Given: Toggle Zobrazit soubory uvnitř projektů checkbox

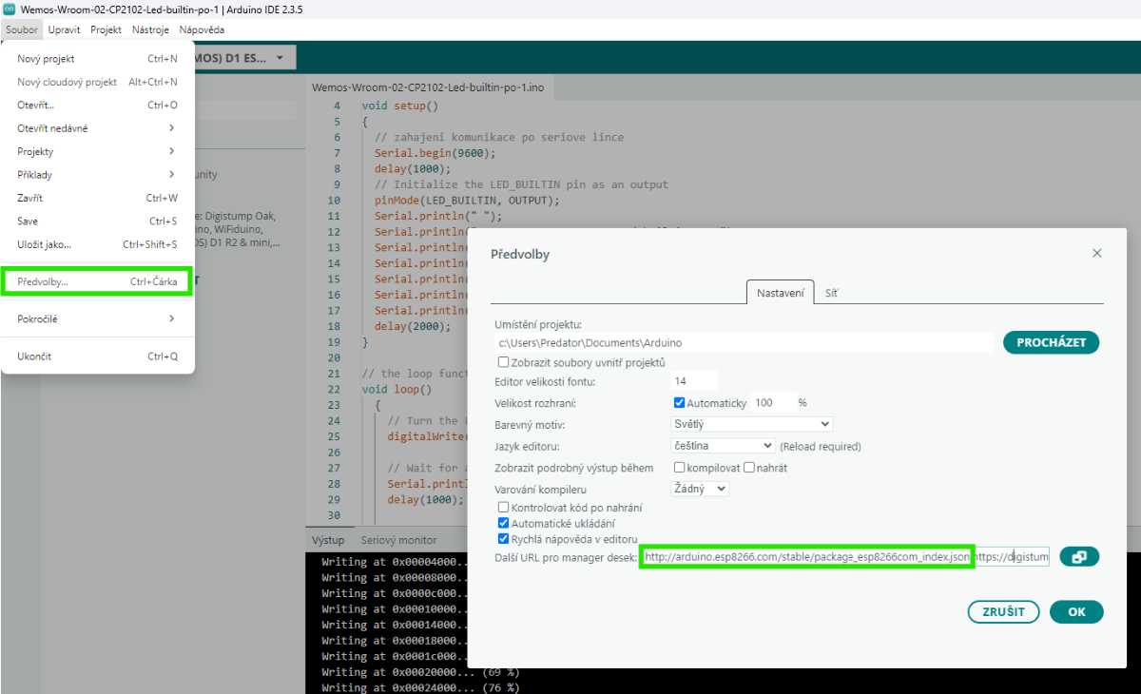Looking at the screenshot, I should pos(504,362).
